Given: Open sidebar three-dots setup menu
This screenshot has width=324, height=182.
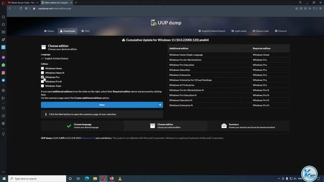Looking at the screenshot, I should click(4, 172).
